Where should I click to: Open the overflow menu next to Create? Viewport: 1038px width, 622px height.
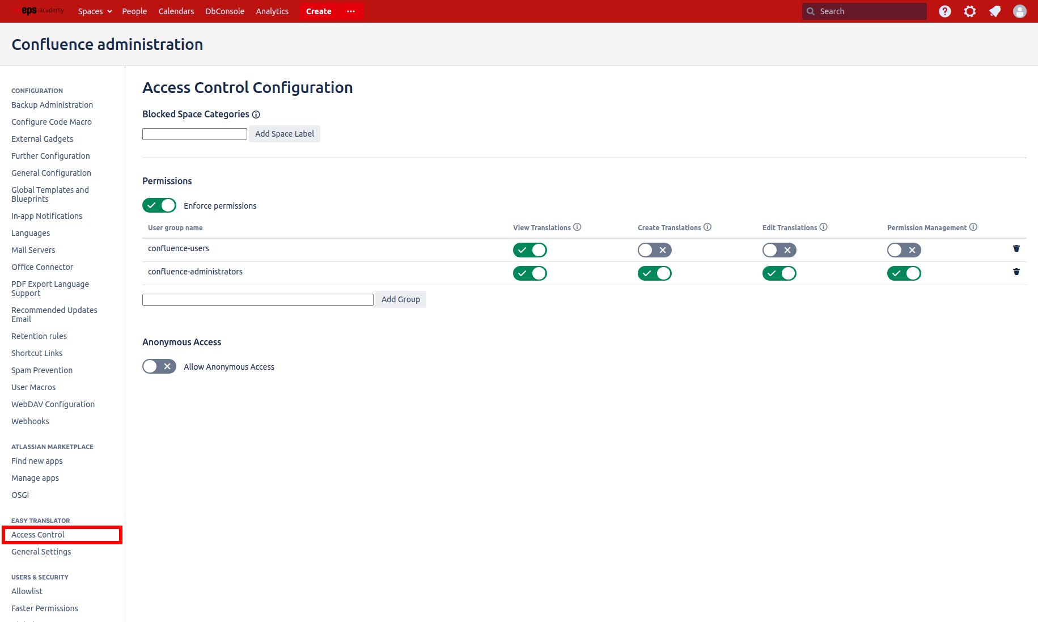click(x=350, y=11)
